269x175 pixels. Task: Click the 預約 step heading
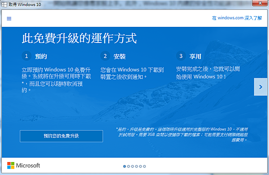(x=41, y=56)
